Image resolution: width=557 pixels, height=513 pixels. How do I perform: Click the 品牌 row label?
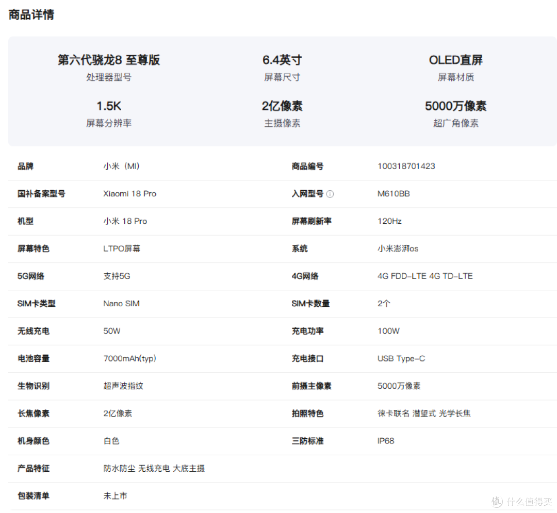pyautogui.click(x=26, y=166)
